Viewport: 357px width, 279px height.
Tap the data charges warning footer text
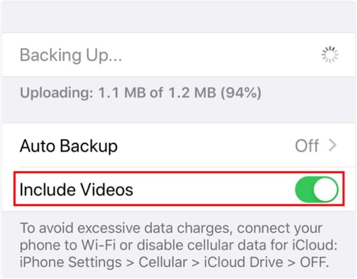178,245
